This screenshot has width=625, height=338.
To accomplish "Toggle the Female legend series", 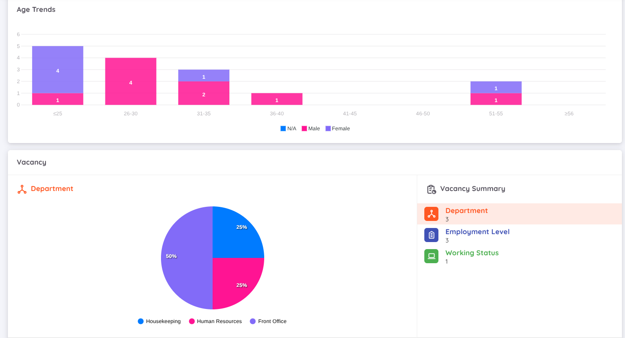I will [x=337, y=129].
